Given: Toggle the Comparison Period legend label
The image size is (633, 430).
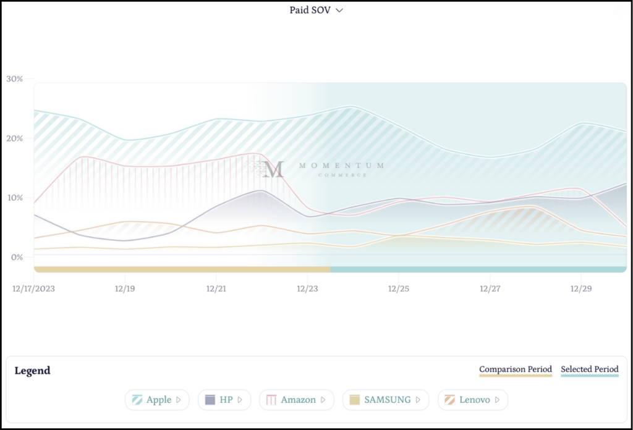Looking at the screenshot, I should click(x=516, y=369).
